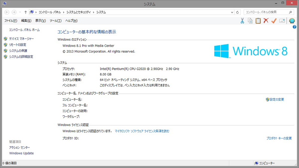Click the window icon in title bar

click(x=4, y=3)
